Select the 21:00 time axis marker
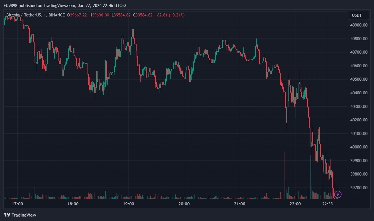The height and width of the screenshot is (221, 374). pyautogui.click(x=240, y=204)
